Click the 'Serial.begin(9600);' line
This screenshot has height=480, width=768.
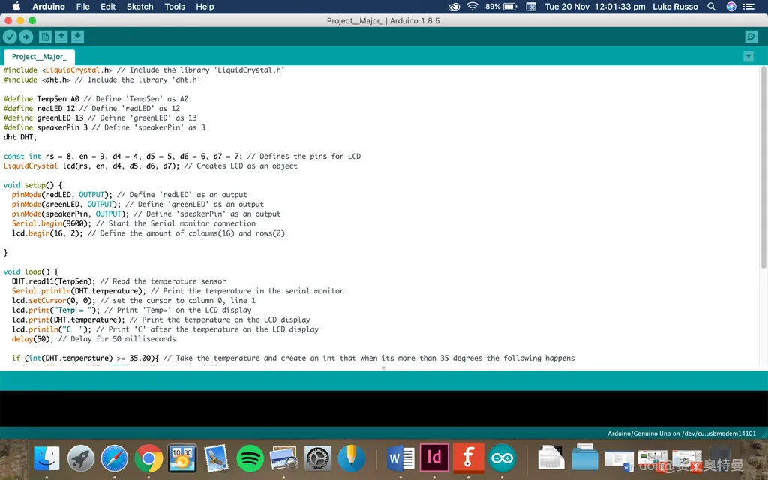(133, 223)
